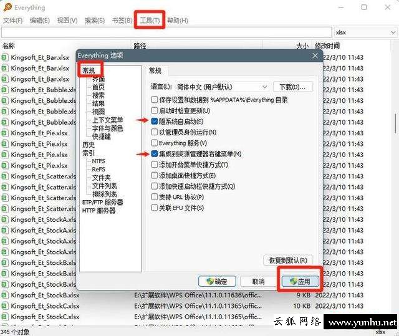Click the 应用 button
This screenshot has width=399, height=336.
coord(300,281)
